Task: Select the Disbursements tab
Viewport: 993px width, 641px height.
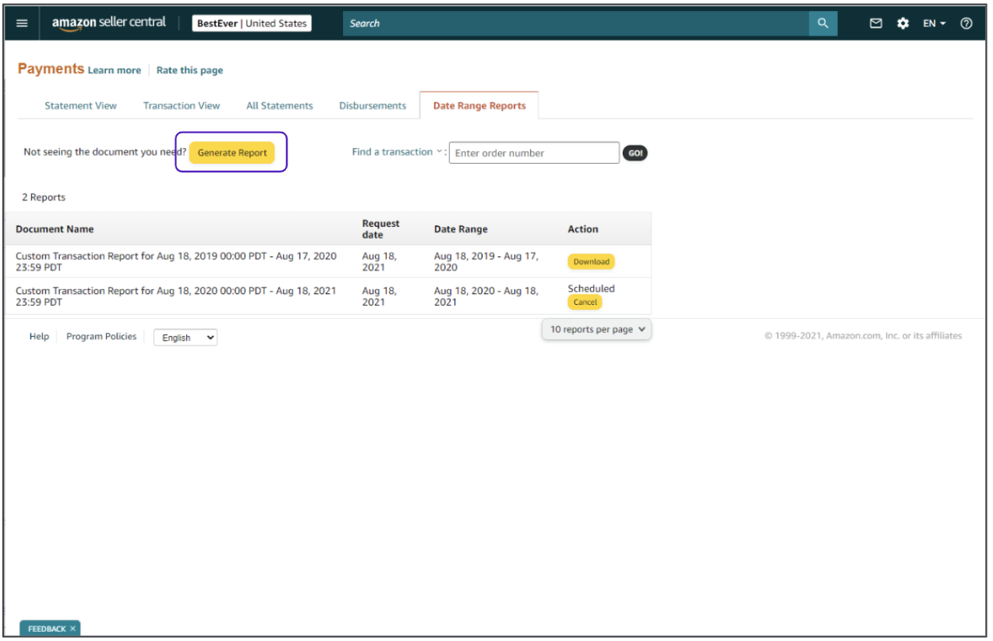Action: click(373, 106)
